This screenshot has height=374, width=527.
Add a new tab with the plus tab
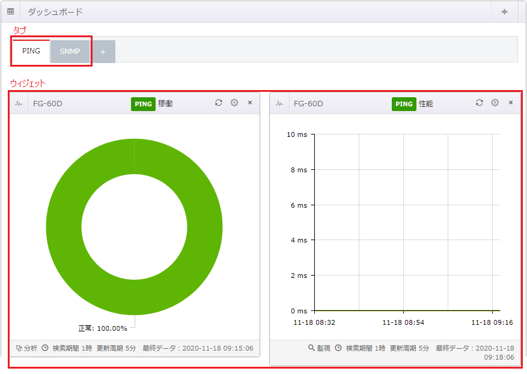coord(103,52)
